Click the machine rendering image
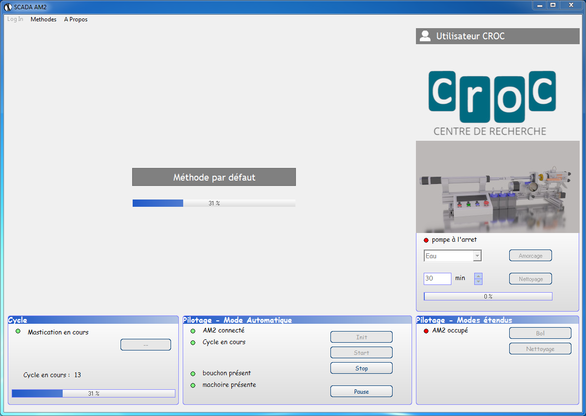Viewport: 586px width, 416px height. pos(498,187)
